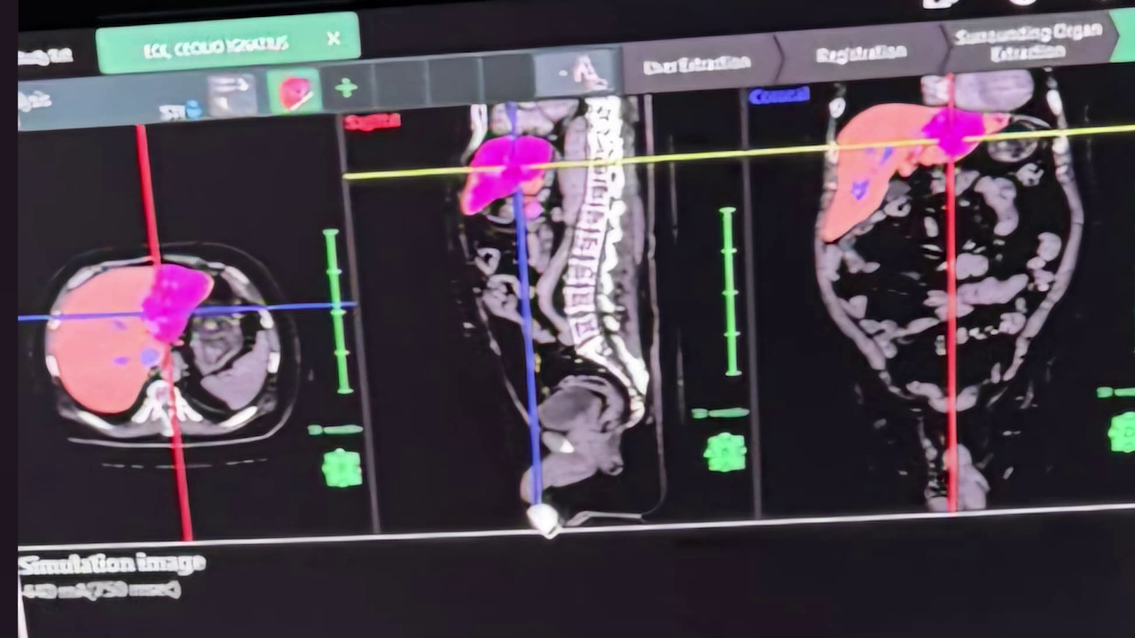Select the red liver segmentation tool icon
Screen dimensions: 1135x638
(x=294, y=91)
